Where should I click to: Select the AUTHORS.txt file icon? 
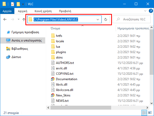tap(53, 63)
